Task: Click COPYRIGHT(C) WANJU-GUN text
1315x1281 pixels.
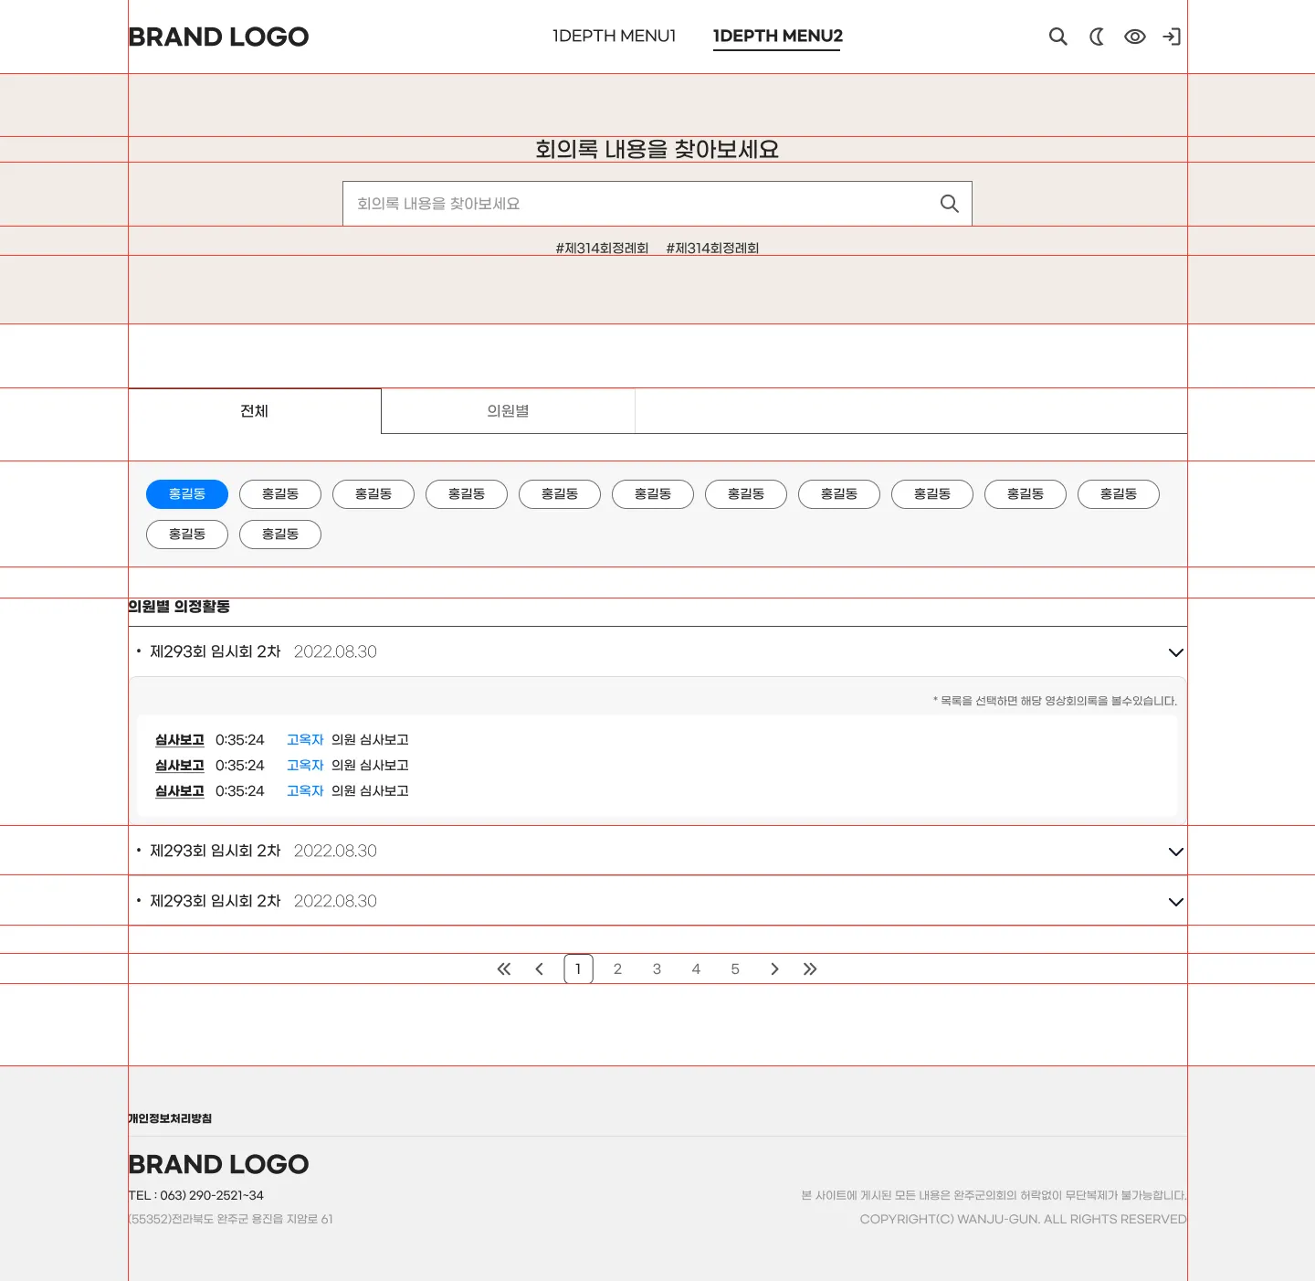Action: pyautogui.click(x=1023, y=1220)
